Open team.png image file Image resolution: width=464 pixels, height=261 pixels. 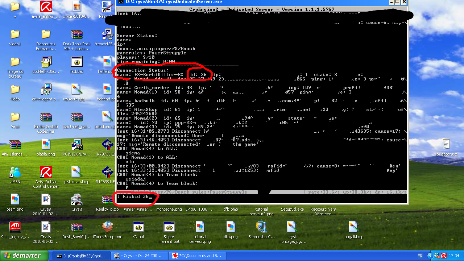15,200
